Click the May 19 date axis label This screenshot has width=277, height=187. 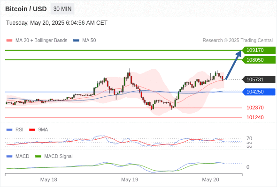click(130, 180)
